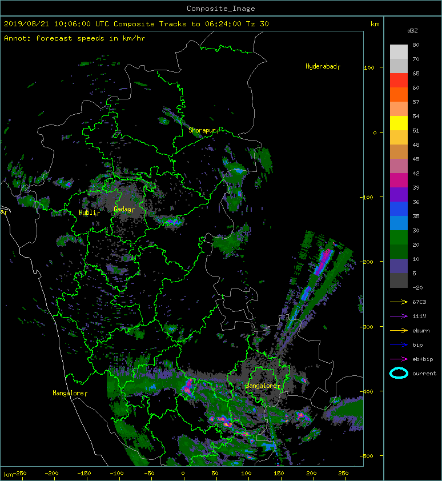This screenshot has width=442, height=481.
Task: Select the bright yellow 51–54 dBZ swatch
Action: pos(399,123)
